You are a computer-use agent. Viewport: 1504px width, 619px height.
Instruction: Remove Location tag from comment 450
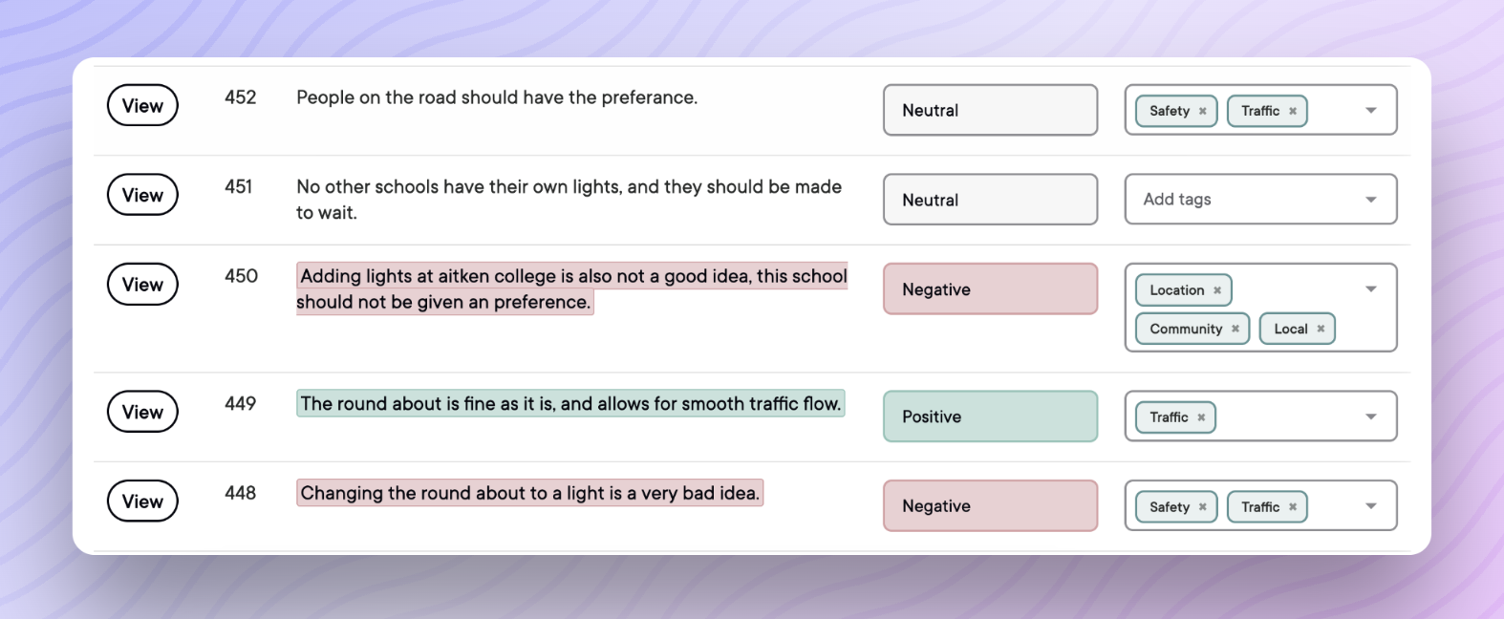(1217, 290)
